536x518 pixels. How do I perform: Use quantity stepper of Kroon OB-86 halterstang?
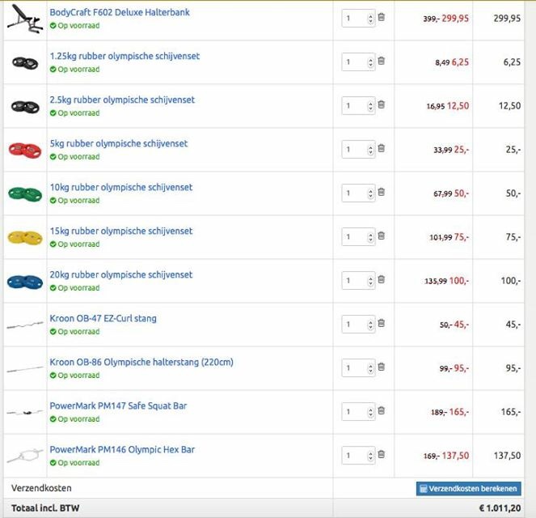pyautogui.click(x=370, y=368)
